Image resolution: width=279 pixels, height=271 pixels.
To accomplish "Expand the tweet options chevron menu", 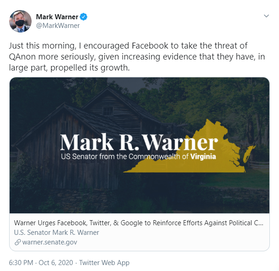I will point(266,16).
